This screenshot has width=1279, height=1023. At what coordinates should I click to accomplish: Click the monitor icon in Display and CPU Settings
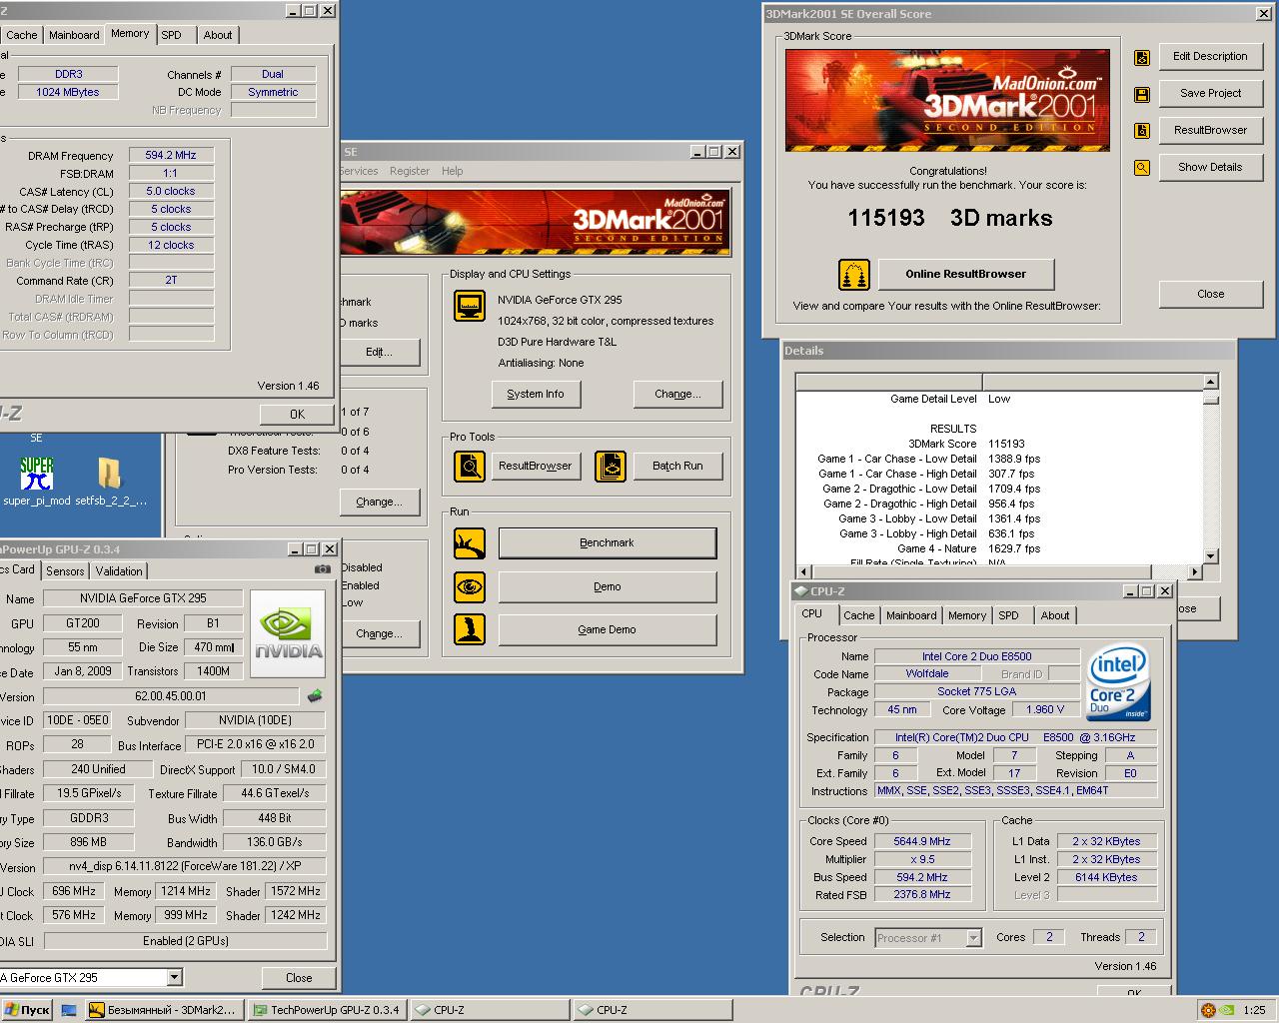click(x=469, y=306)
